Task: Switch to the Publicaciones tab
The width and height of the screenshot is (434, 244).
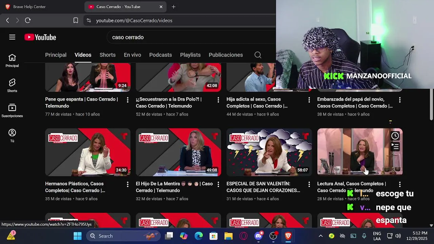Action: click(226, 55)
